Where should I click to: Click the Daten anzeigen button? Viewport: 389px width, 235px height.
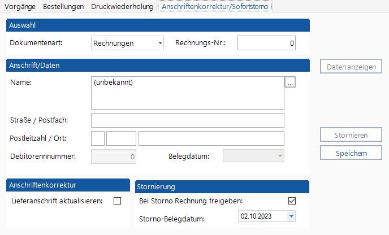pyautogui.click(x=351, y=67)
